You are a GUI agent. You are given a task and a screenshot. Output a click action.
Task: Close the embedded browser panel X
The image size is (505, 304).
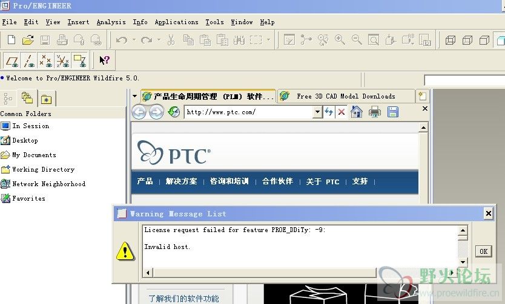click(x=425, y=109)
